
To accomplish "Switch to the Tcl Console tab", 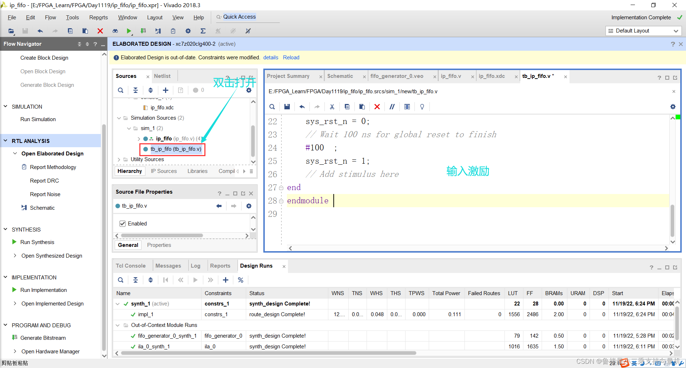I will click(130, 266).
